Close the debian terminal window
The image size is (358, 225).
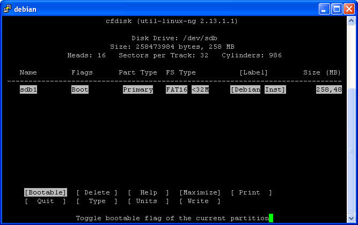coord(349,9)
